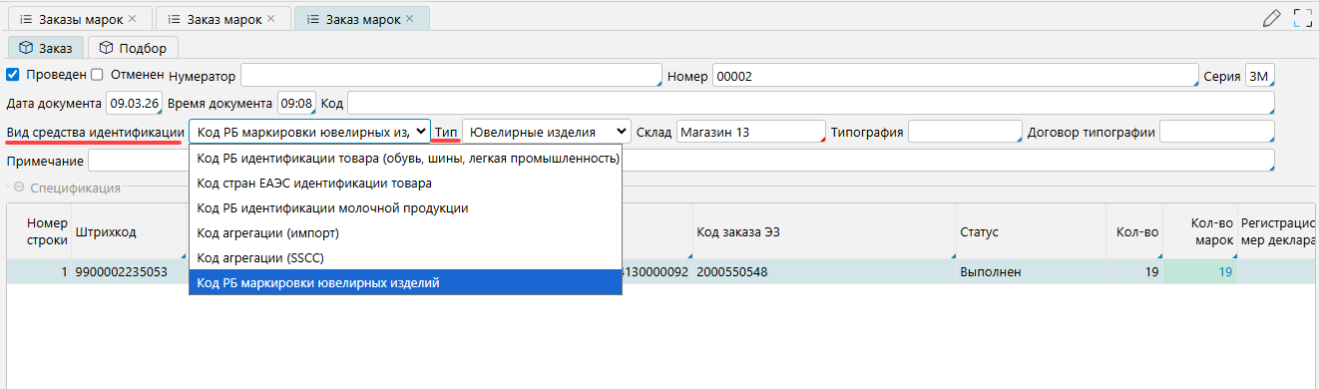Toggle the Отменен checkbox
This screenshot has width=1319, height=389.
97,74
